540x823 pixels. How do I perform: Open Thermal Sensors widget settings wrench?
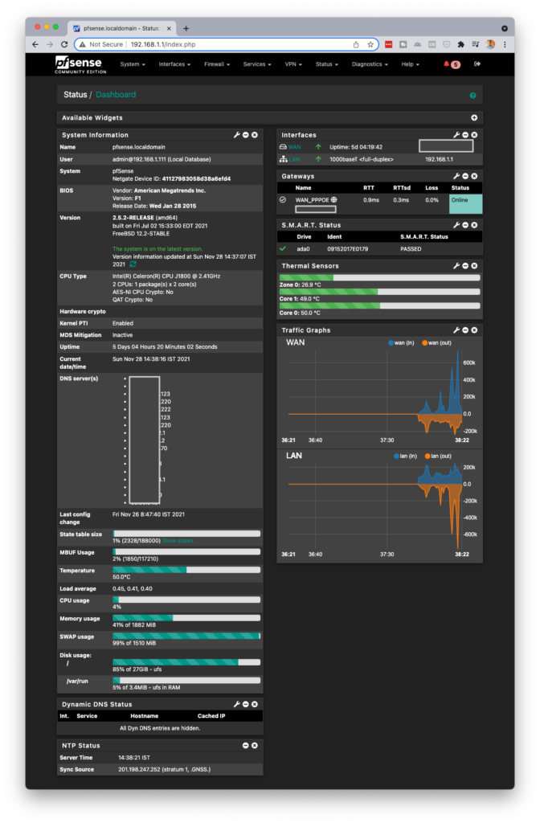[456, 266]
